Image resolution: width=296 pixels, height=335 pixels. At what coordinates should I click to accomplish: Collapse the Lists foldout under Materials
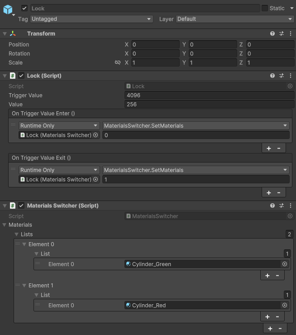point(17,234)
